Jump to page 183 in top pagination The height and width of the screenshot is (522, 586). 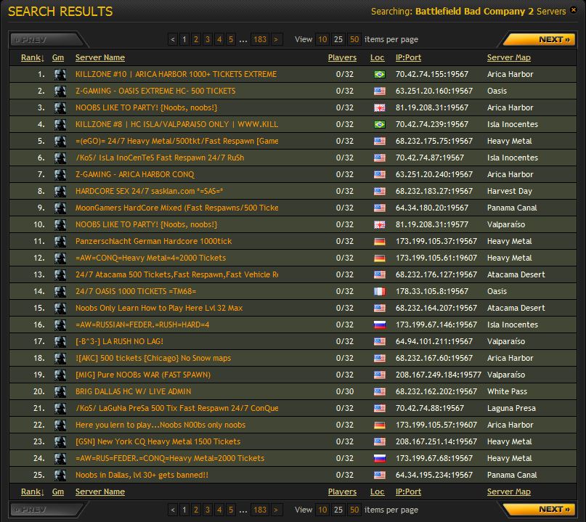pos(260,40)
